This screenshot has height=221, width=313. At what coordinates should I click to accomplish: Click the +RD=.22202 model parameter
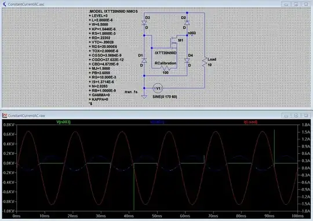coord(100,38)
